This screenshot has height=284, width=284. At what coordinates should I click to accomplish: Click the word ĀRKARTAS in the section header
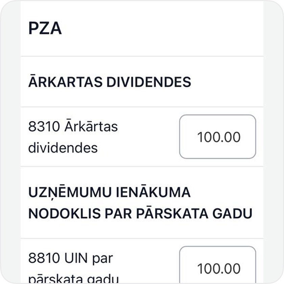pos(65,81)
